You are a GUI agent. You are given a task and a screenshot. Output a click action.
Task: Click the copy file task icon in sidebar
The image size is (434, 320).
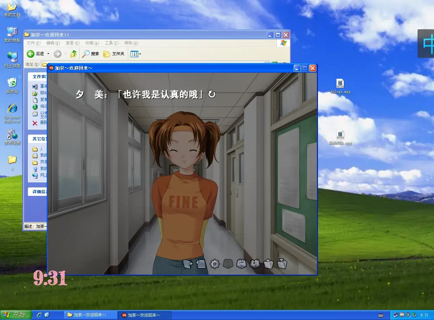(35, 100)
